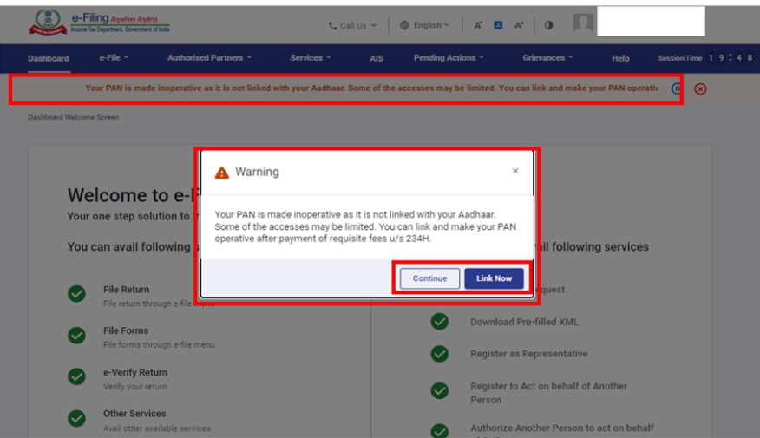Open the Help menu item
This screenshot has width=760, height=438.
click(x=620, y=59)
